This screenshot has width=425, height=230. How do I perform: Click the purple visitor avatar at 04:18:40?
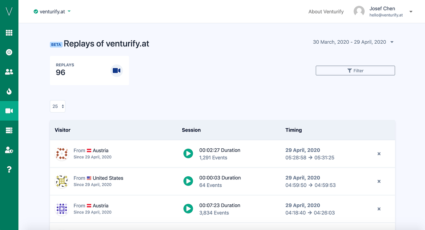click(62, 209)
